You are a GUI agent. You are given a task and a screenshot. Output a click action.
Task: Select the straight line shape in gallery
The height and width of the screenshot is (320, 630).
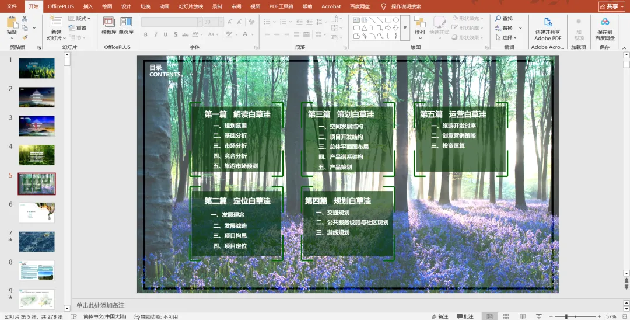point(372,20)
